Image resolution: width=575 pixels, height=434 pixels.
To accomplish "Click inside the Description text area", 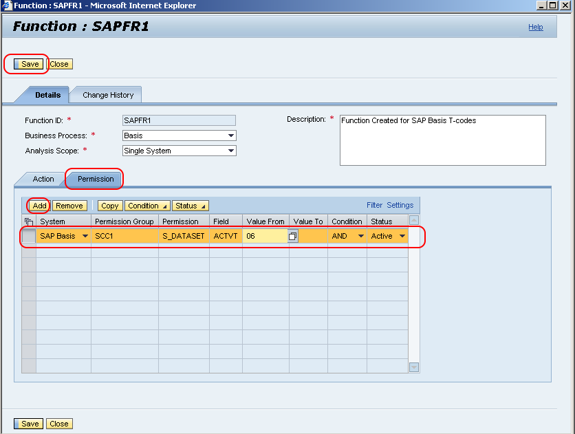I will [443, 140].
